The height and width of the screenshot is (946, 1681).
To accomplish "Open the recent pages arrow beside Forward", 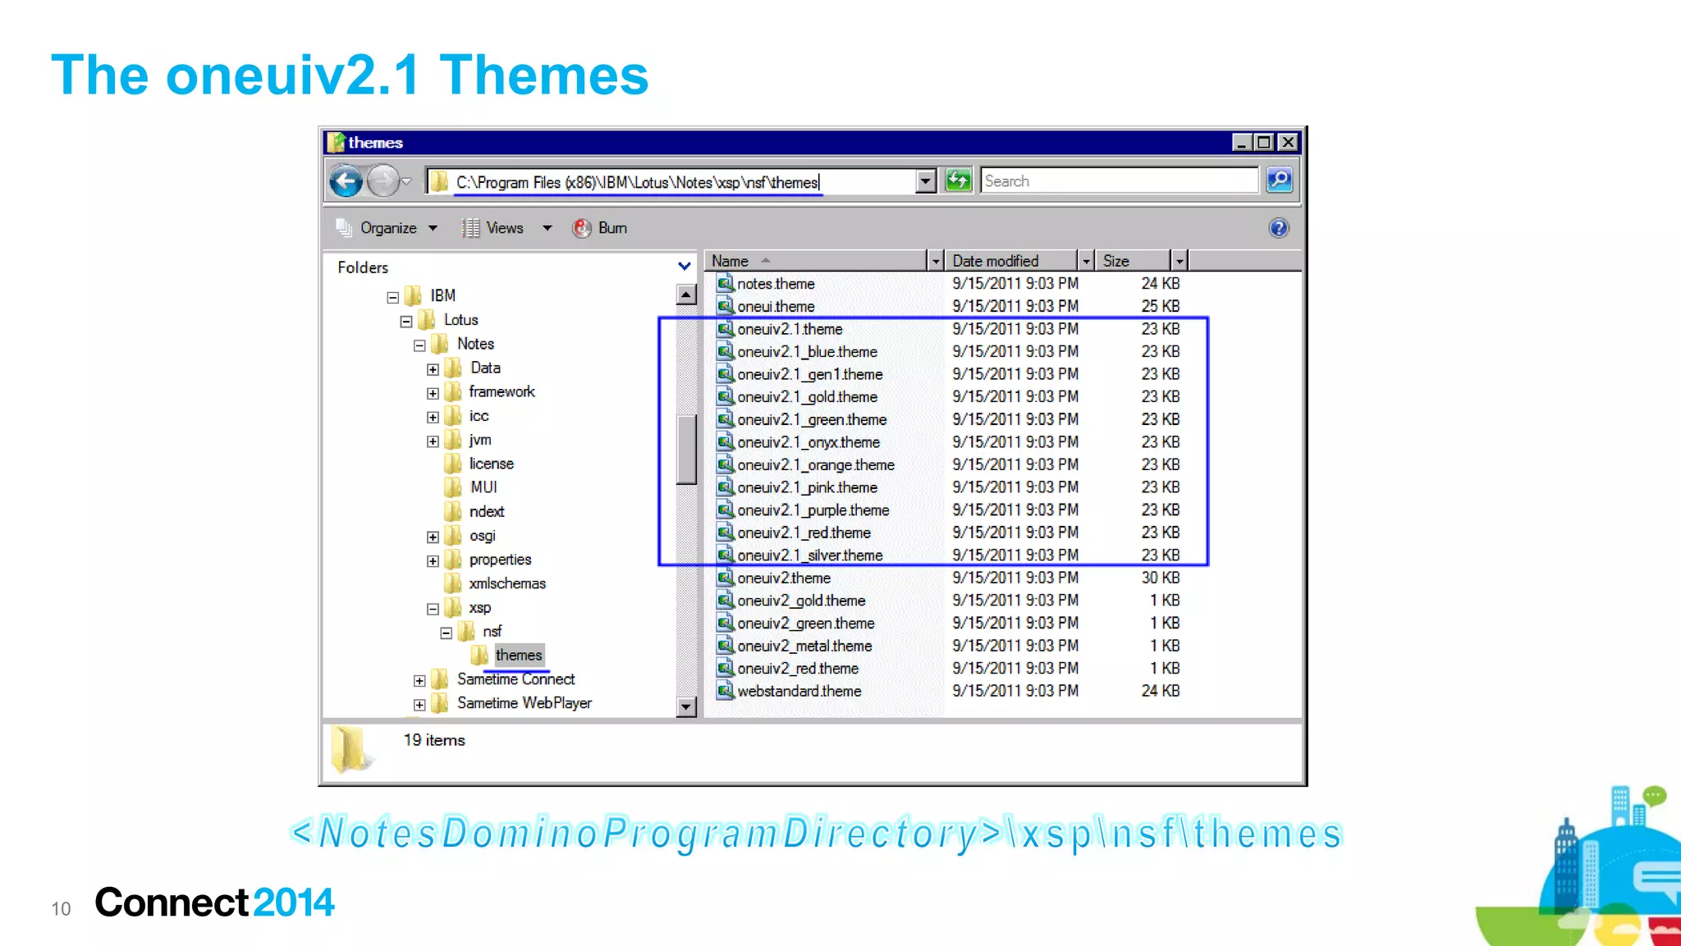I will click(406, 181).
